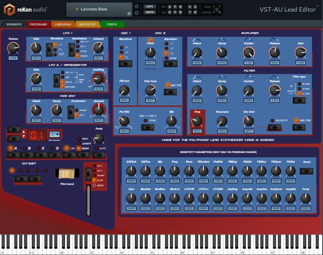
Task: Open the Slot Channel dropdown
Action: click(55, 135)
